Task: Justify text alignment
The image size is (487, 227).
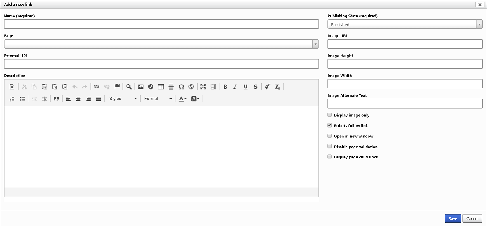Action: coord(99,99)
